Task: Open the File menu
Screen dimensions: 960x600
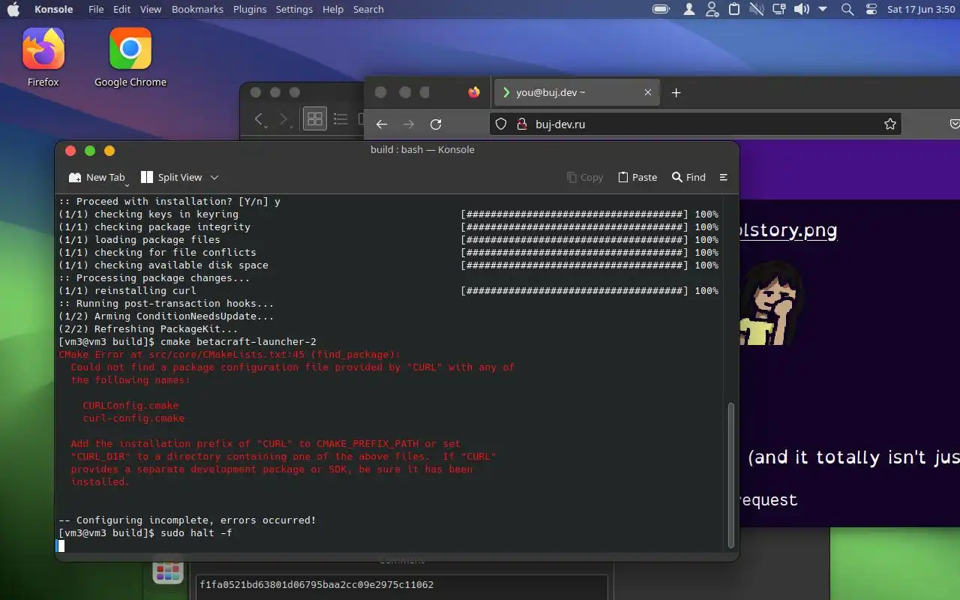Action: click(x=96, y=9)
